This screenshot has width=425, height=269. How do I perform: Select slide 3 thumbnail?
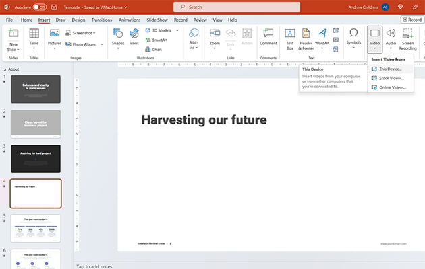pyautogui.click(x=35, y=158)
